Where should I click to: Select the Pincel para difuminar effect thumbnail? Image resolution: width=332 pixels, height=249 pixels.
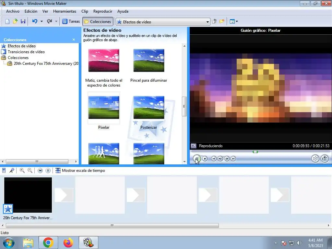tap(149, 60)
